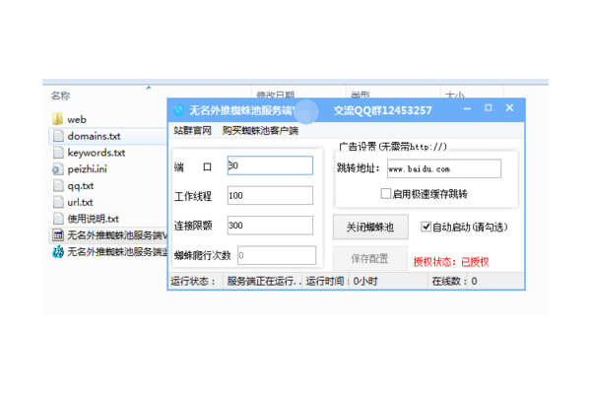Sort by the 名称 column header
Image resolution: width=591 pixels, height=394 pixels.
tap(60, 96)
